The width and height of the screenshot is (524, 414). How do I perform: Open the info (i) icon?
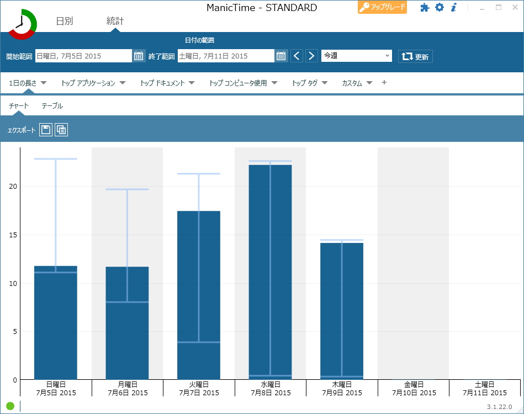click(x=454, y=8)
